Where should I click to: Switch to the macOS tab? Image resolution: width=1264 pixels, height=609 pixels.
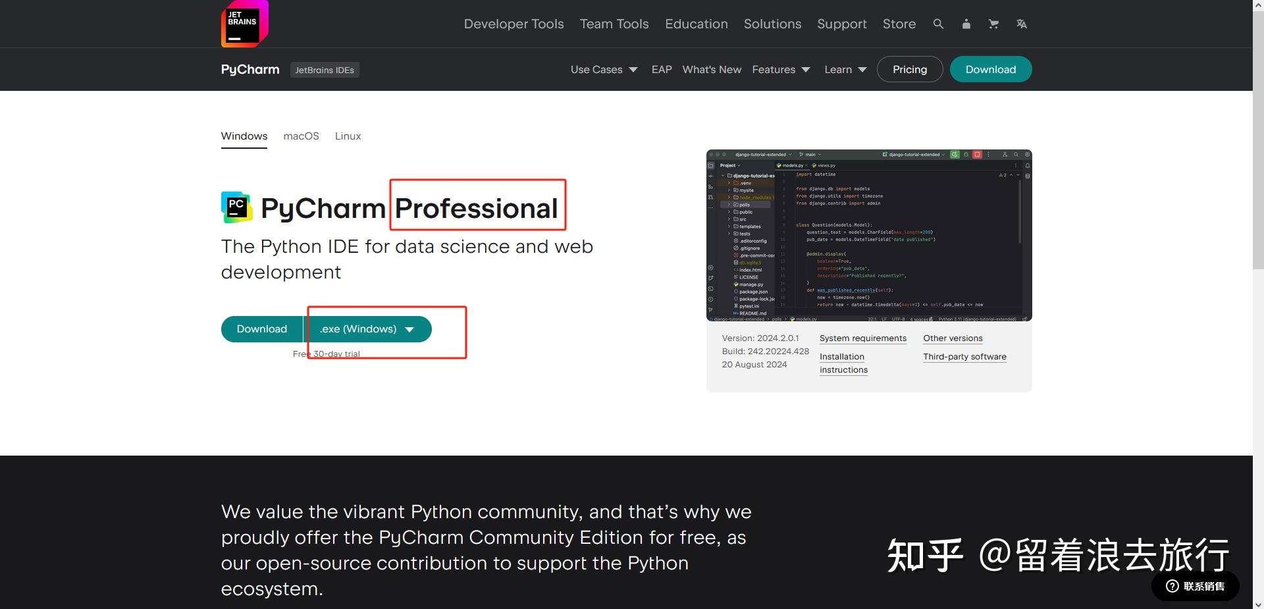click(x=301, y=136)
